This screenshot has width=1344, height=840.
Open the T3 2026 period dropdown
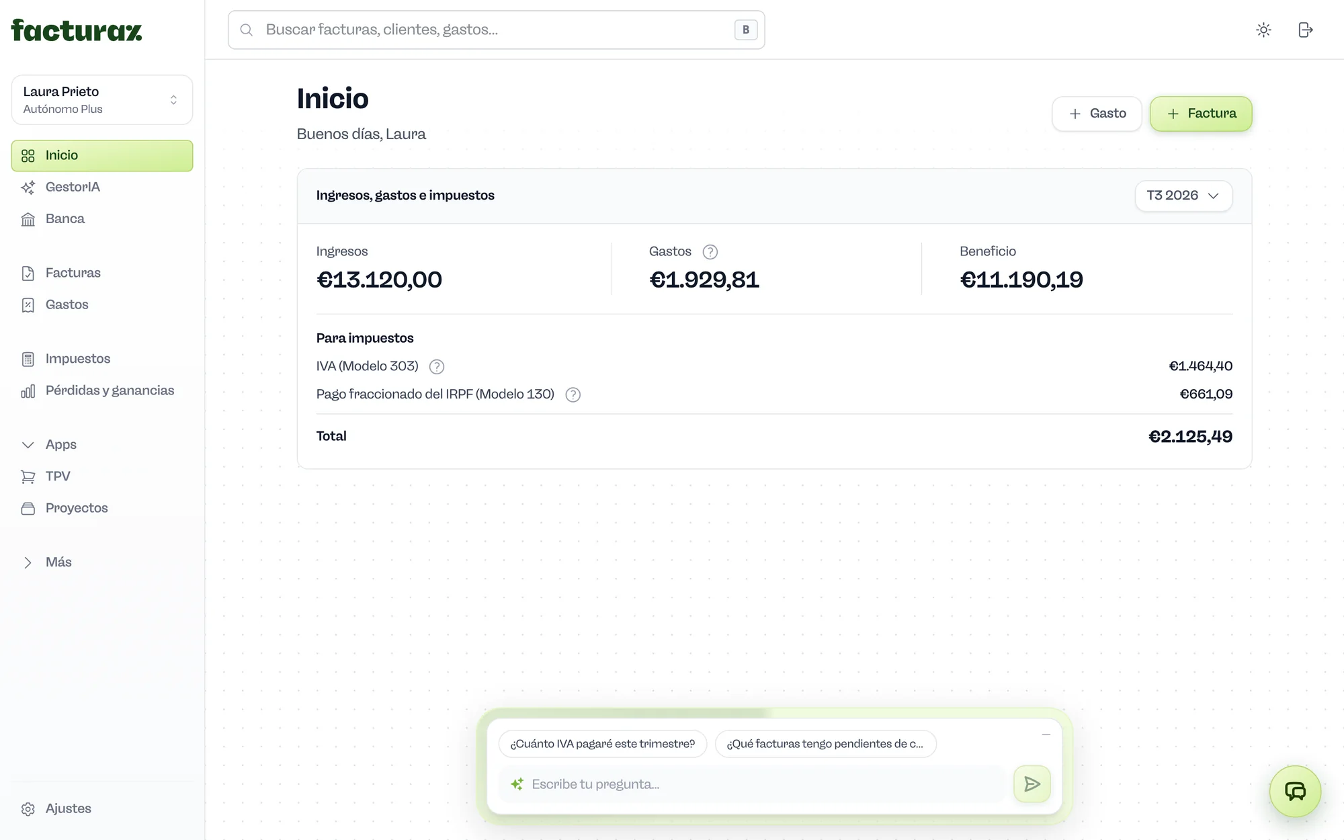pyautogui.click(x=1183, y=196)
